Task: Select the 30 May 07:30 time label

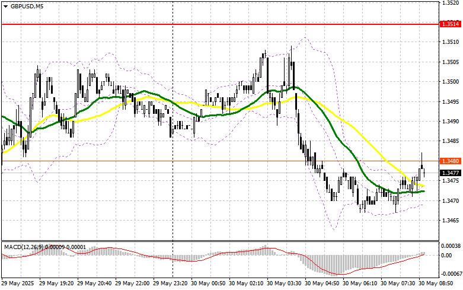Action: [398, 283]
